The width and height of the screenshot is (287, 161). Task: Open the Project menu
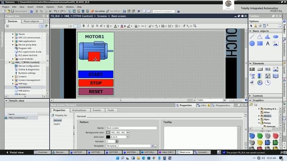click(x=6, y=7)
